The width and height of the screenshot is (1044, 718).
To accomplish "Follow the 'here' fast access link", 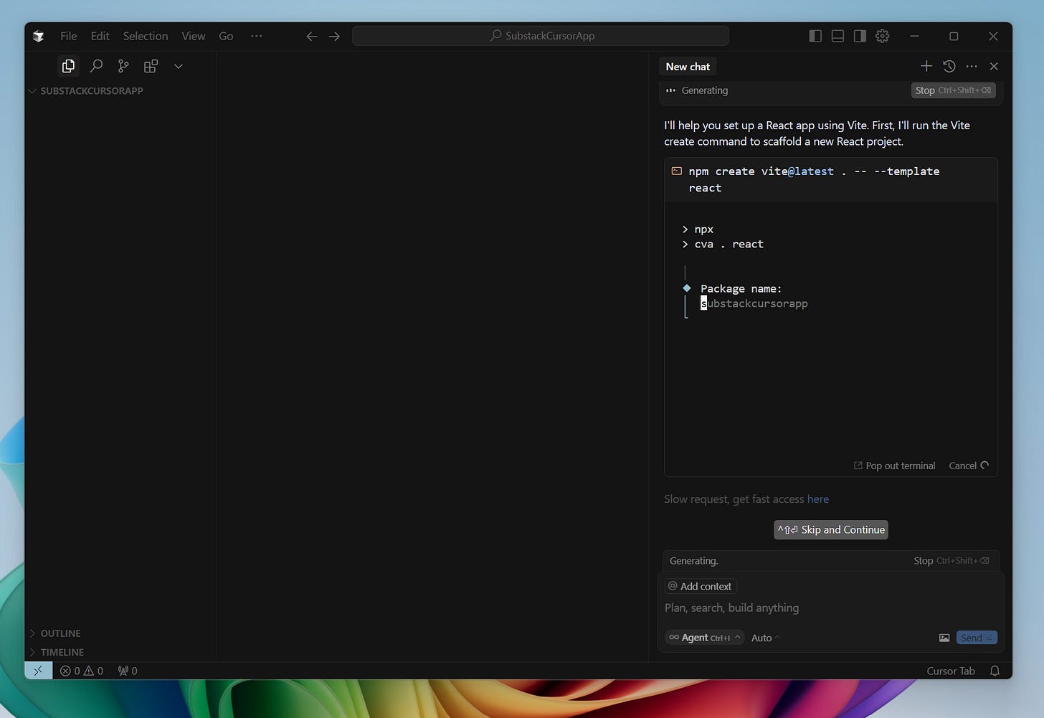I will 818,499.
